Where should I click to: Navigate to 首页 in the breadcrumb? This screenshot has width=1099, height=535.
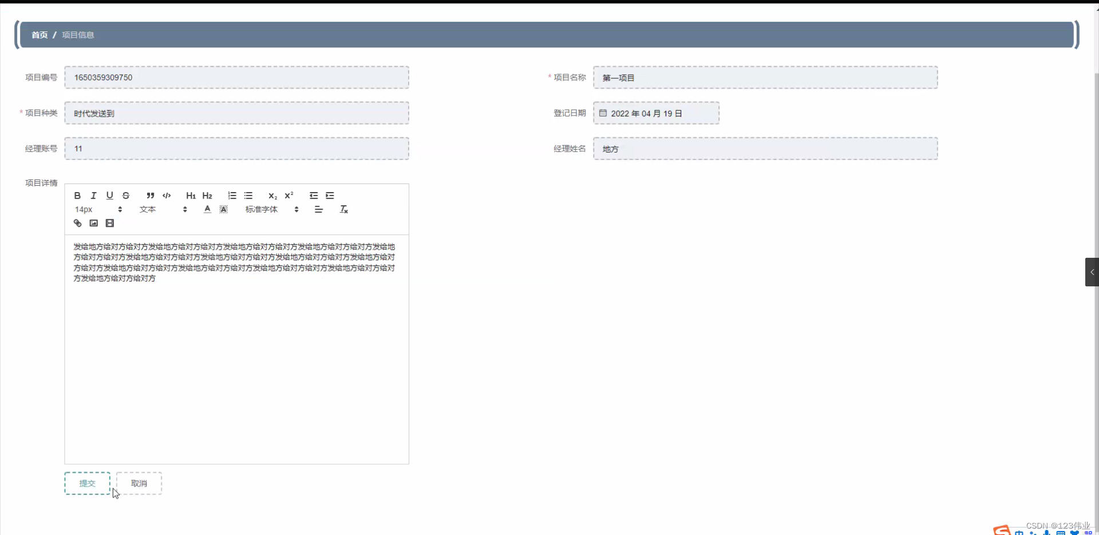pyautogui.click(x=39, y=35)
